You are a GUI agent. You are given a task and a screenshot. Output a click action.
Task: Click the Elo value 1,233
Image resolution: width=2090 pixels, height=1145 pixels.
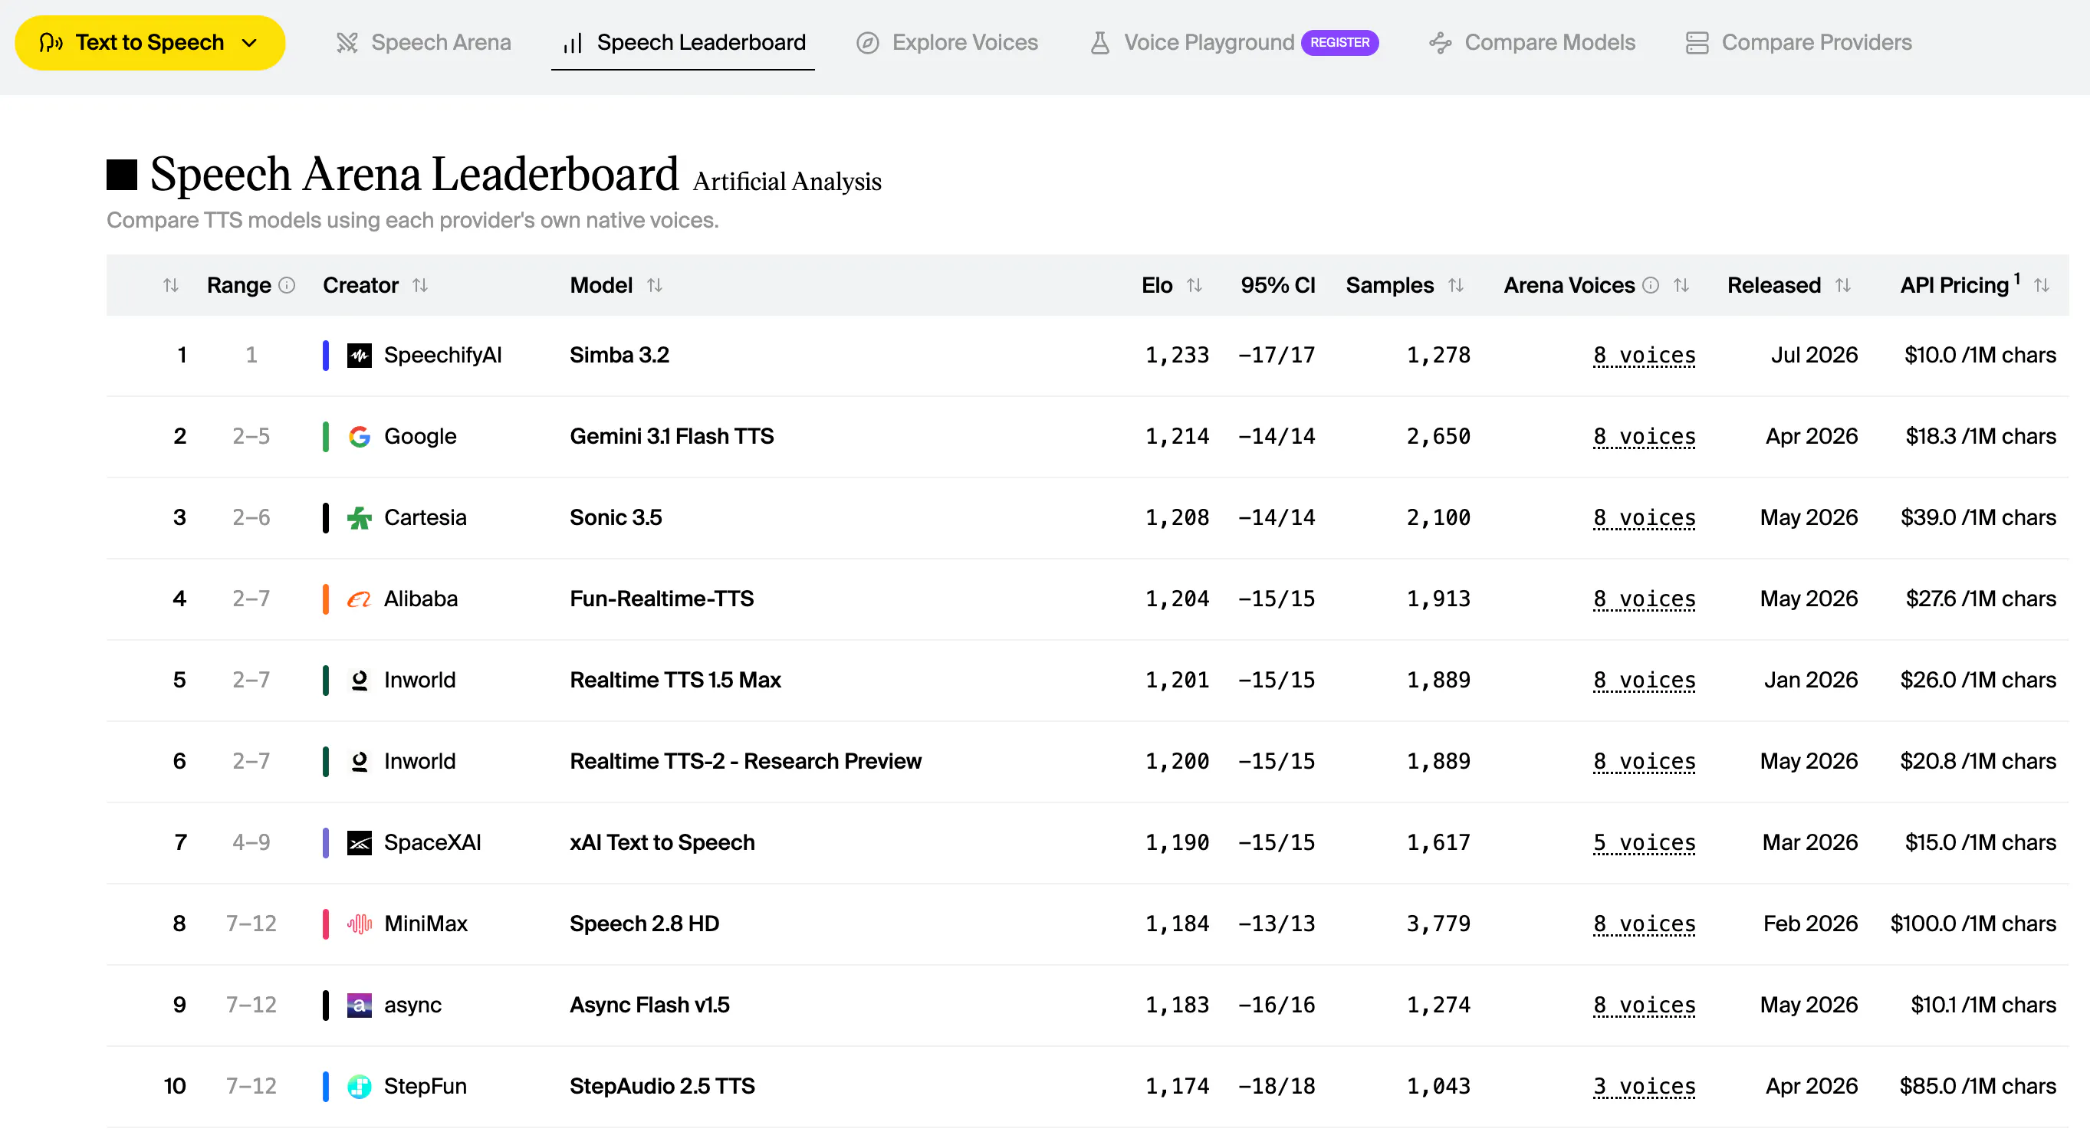coord(1176,355)
